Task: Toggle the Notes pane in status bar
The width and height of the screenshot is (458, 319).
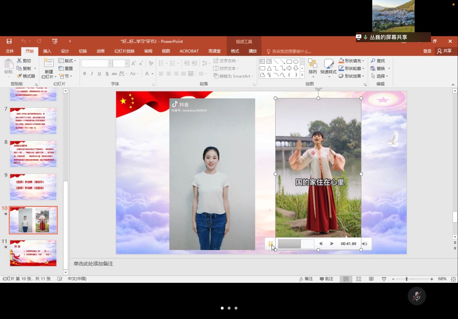Action: click(x=306, y=279)
